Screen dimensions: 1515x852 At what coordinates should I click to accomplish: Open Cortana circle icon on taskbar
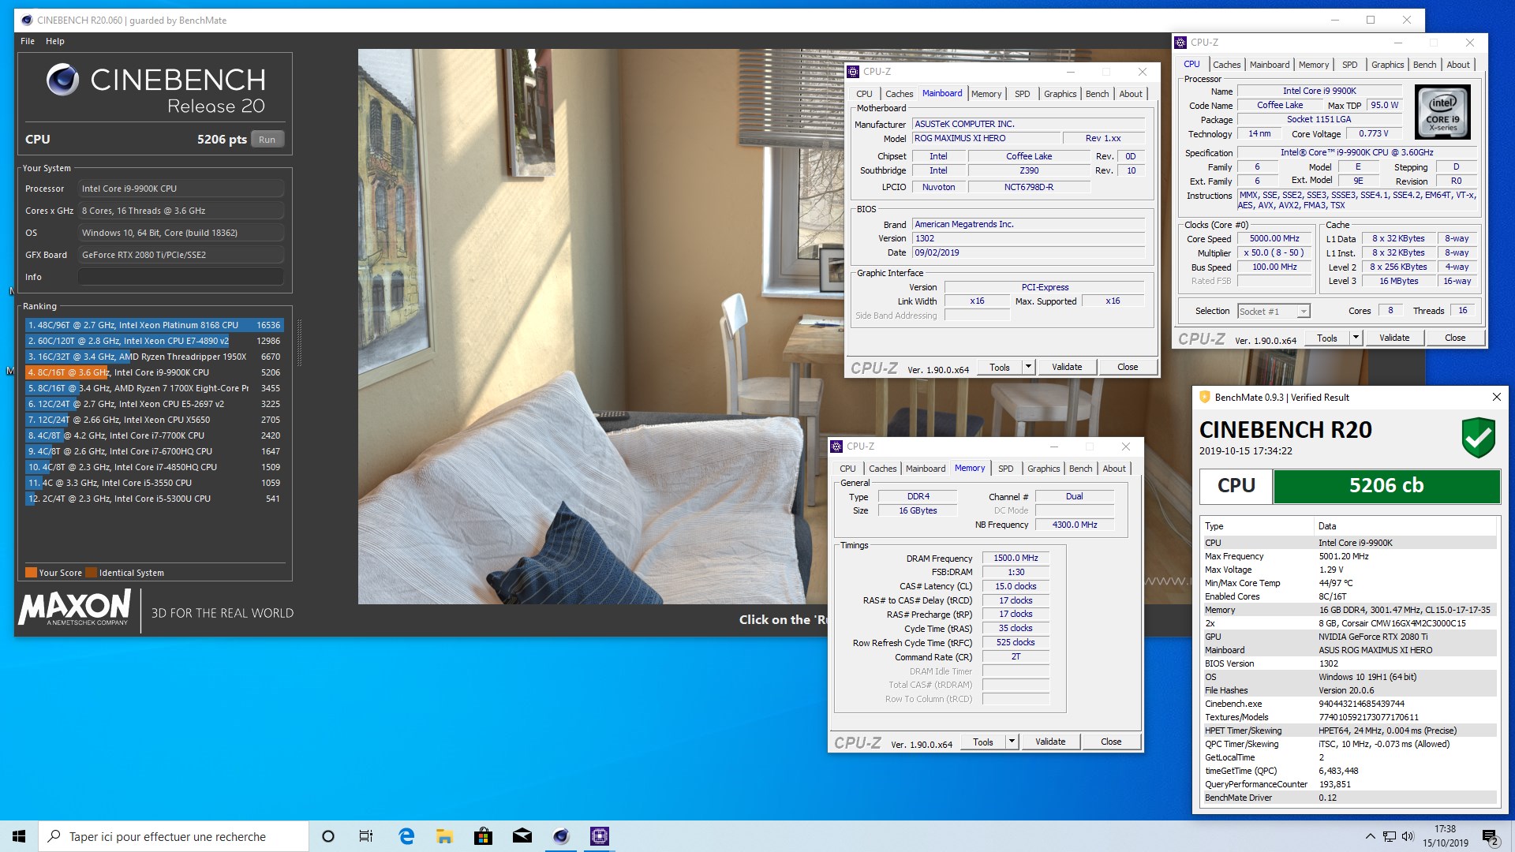click(328, 836)
